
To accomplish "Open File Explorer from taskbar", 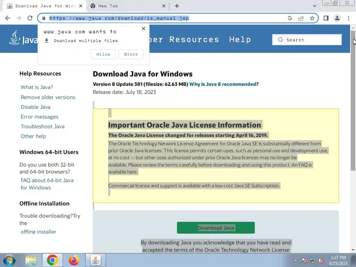I will pos(31,260).
